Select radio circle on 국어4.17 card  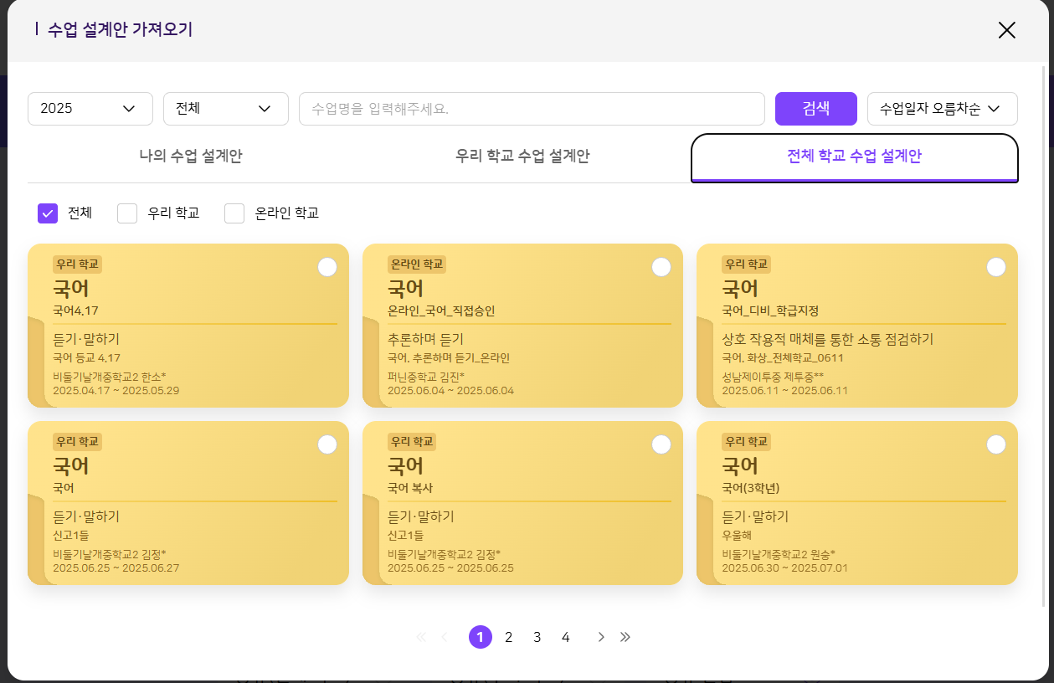tap(327, 267)
